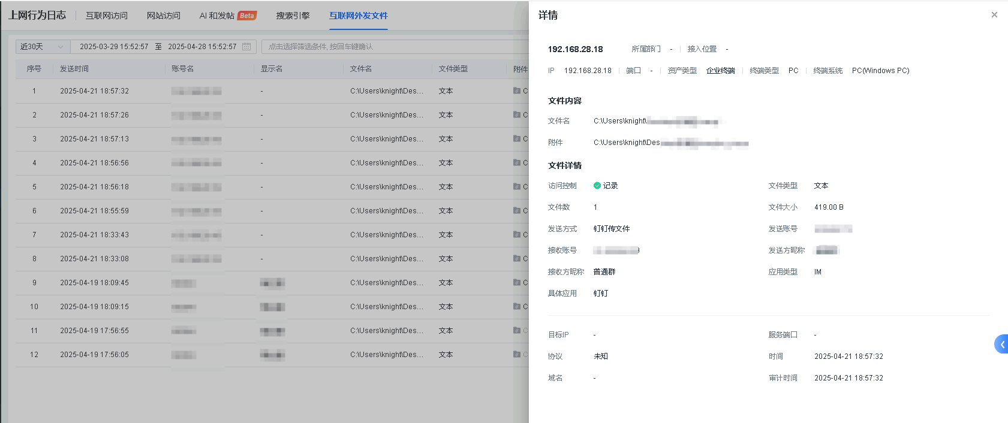Open the AI 和发帖 tab
This screenshot has width=1008, height=423.
tap(216, 16)
